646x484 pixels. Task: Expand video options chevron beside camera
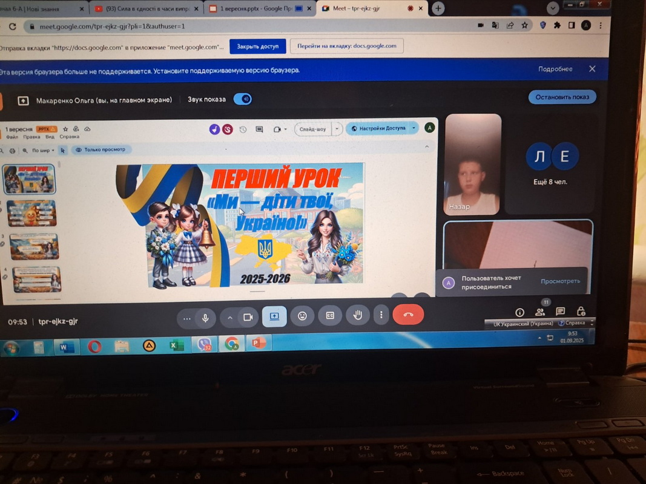(230, 318)
